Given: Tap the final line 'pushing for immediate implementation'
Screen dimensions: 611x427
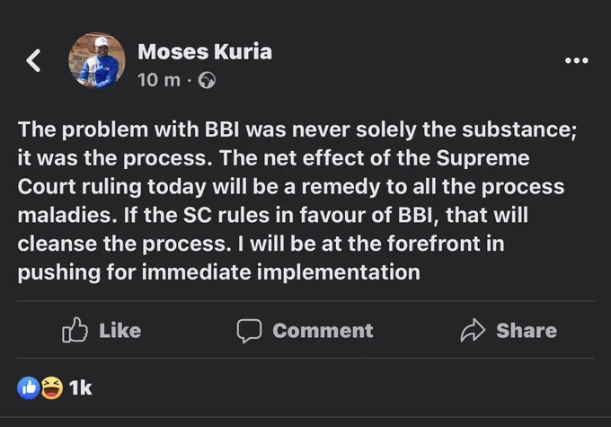Looking at the screenshot, I should (x=219, y=272).
